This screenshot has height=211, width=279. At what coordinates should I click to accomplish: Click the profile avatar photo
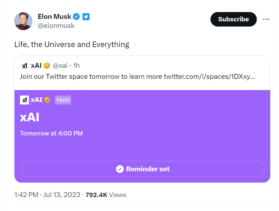23,21
